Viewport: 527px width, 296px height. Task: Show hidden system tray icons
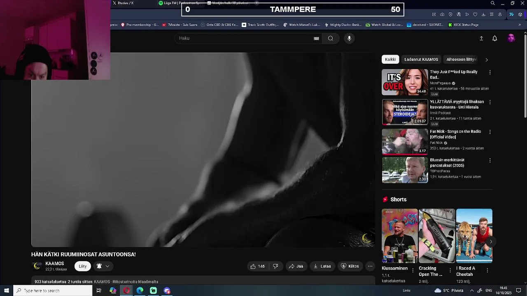pos(472,291)
